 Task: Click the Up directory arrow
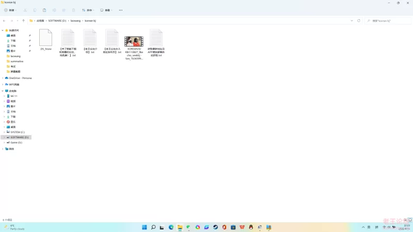click(x=23, y=21)
